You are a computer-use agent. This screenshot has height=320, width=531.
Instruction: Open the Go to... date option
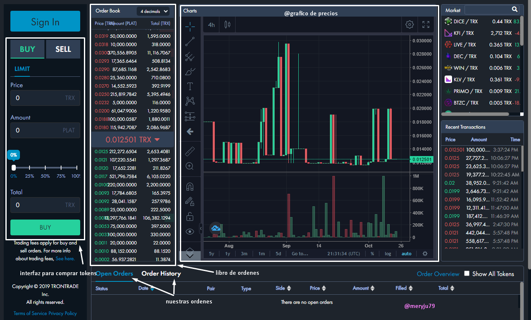pos(300,254)
